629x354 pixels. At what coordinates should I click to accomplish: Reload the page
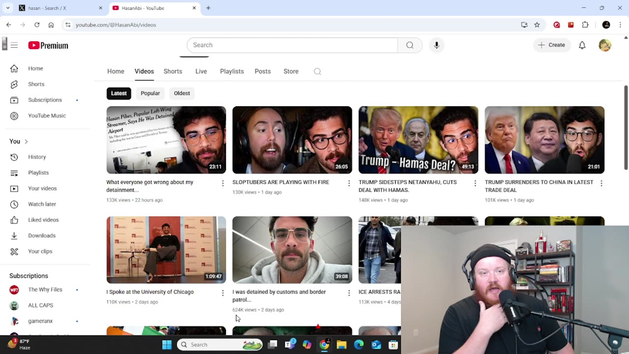coord(37,25)
